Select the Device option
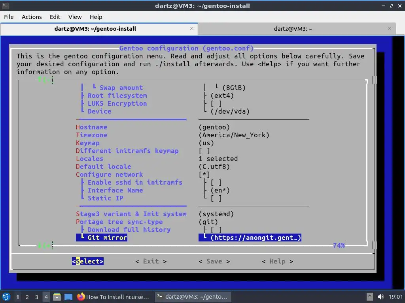 pyautogui.click(x=99, y=112)
